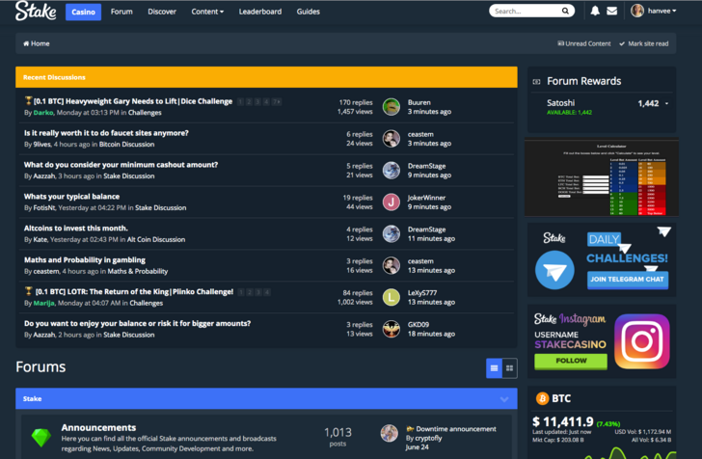
Task: Open the notifications bell icon
Action: tap(595, 11)
